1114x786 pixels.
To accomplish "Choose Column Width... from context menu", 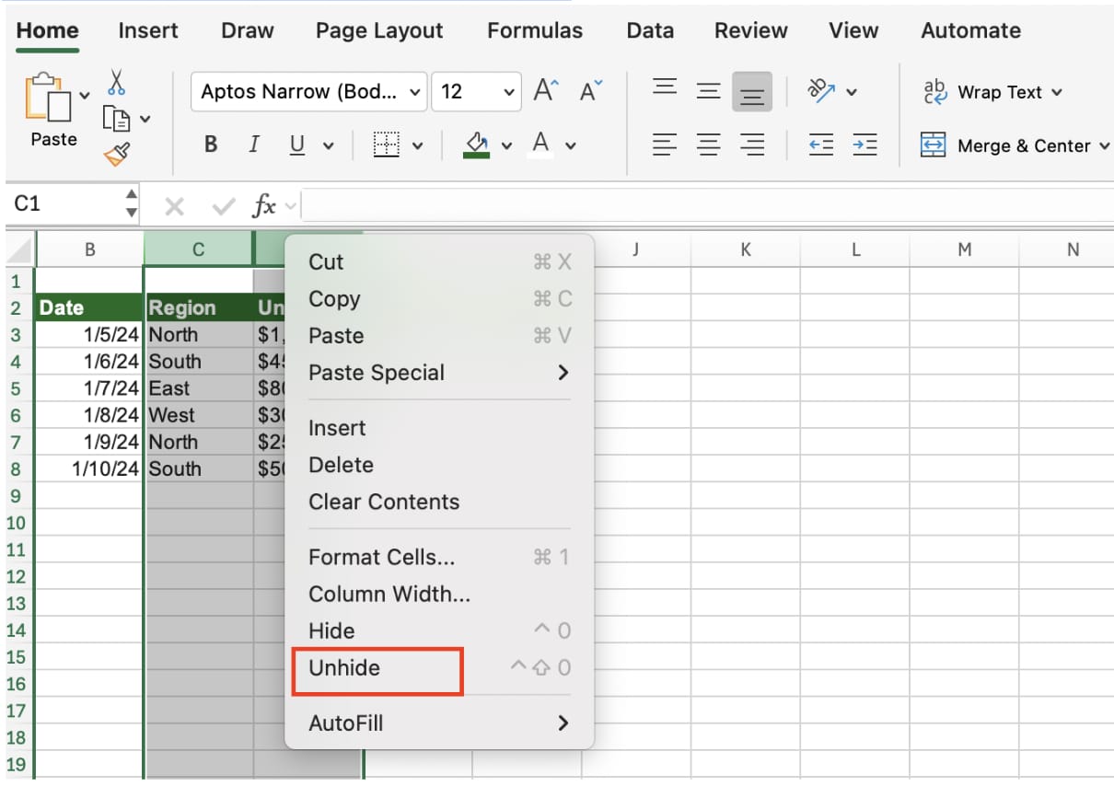I will point(389,595).
